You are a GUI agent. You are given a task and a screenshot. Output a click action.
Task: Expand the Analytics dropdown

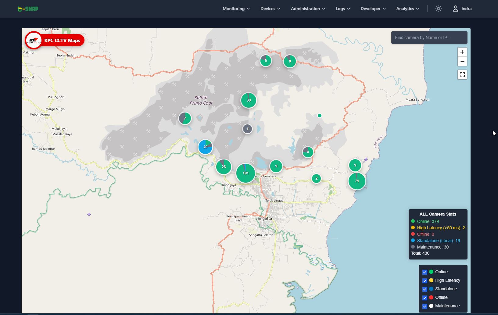tap(407, 9)
